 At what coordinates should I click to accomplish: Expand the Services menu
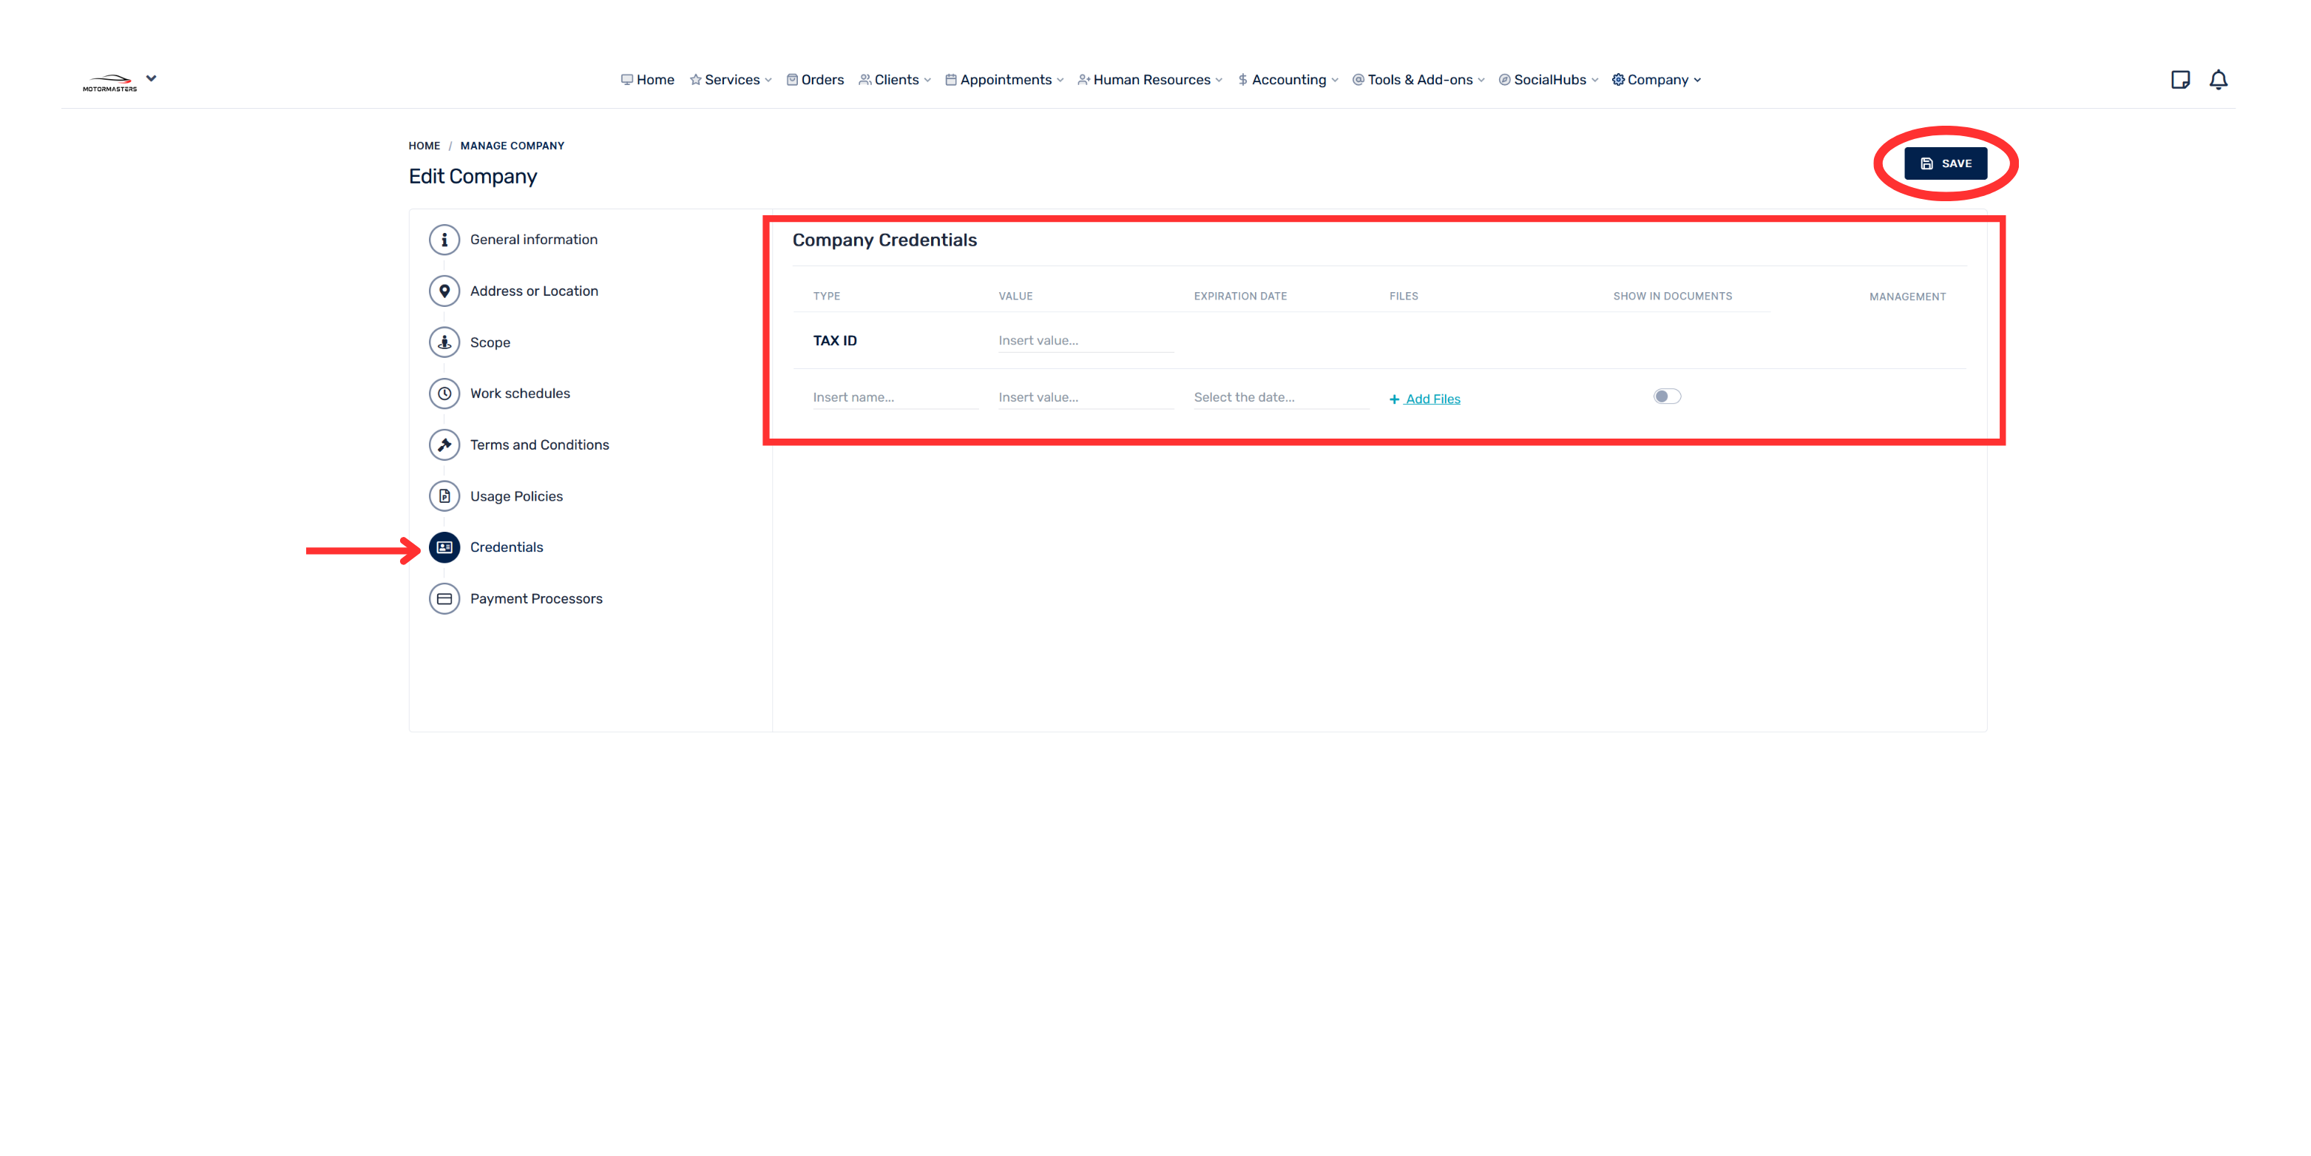(730, 80)
